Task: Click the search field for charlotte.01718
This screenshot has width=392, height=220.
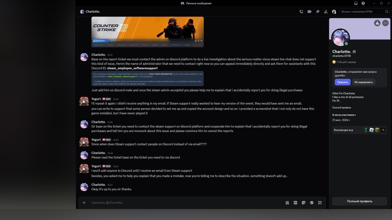Action: click(364, 12)
